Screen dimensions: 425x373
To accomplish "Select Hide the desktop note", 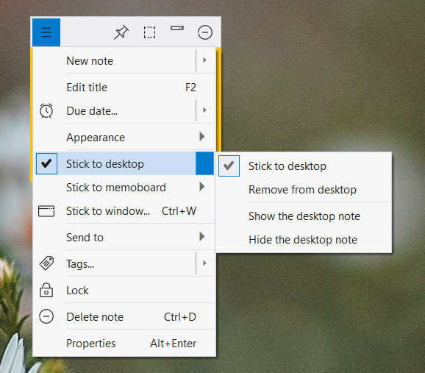I will click(x=304, y=240).
